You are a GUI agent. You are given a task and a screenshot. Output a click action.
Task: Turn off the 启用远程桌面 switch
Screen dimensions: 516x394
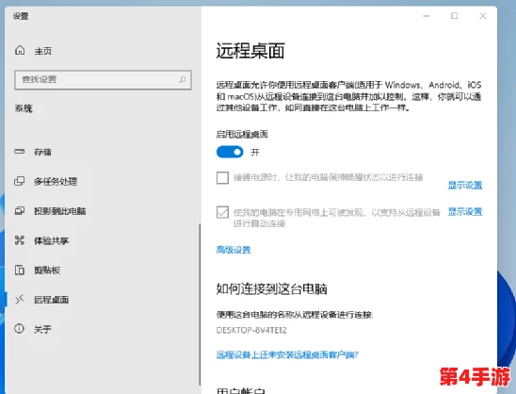(x=230, y=152)
